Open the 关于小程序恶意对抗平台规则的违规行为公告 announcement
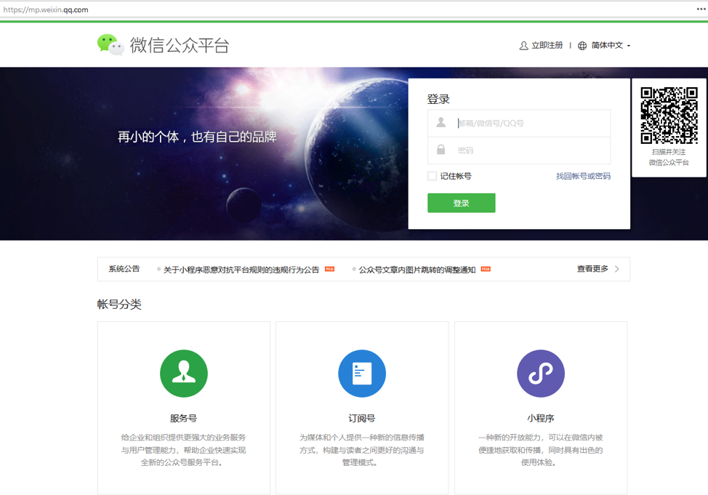The width and height of the screenshot is (708, 495). (x=241, y=270)
